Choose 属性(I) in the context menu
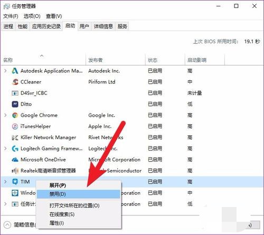Image resolution: width=264 pixels, height=235 pixels. 79,223
